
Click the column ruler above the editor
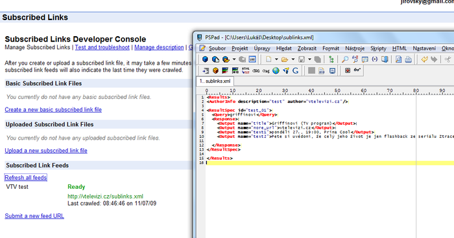click(x=325, y=91)
